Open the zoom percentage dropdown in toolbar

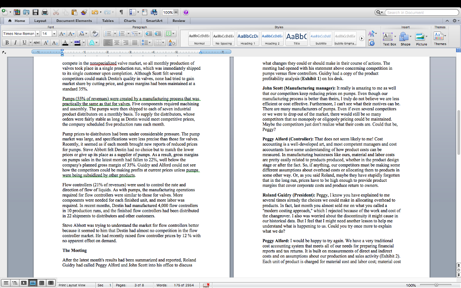[x=176, y=12]
